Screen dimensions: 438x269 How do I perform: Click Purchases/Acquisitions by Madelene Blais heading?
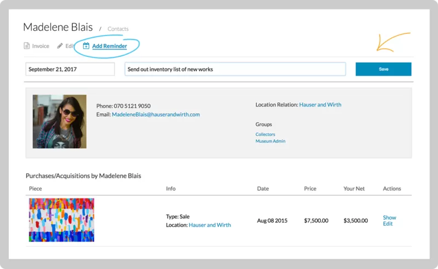pyautogui.click(x=83, y=176)
